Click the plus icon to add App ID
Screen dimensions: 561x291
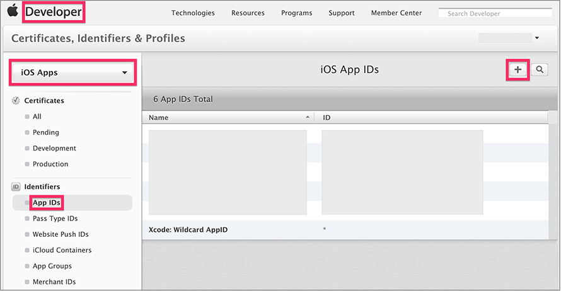[518, 70]
